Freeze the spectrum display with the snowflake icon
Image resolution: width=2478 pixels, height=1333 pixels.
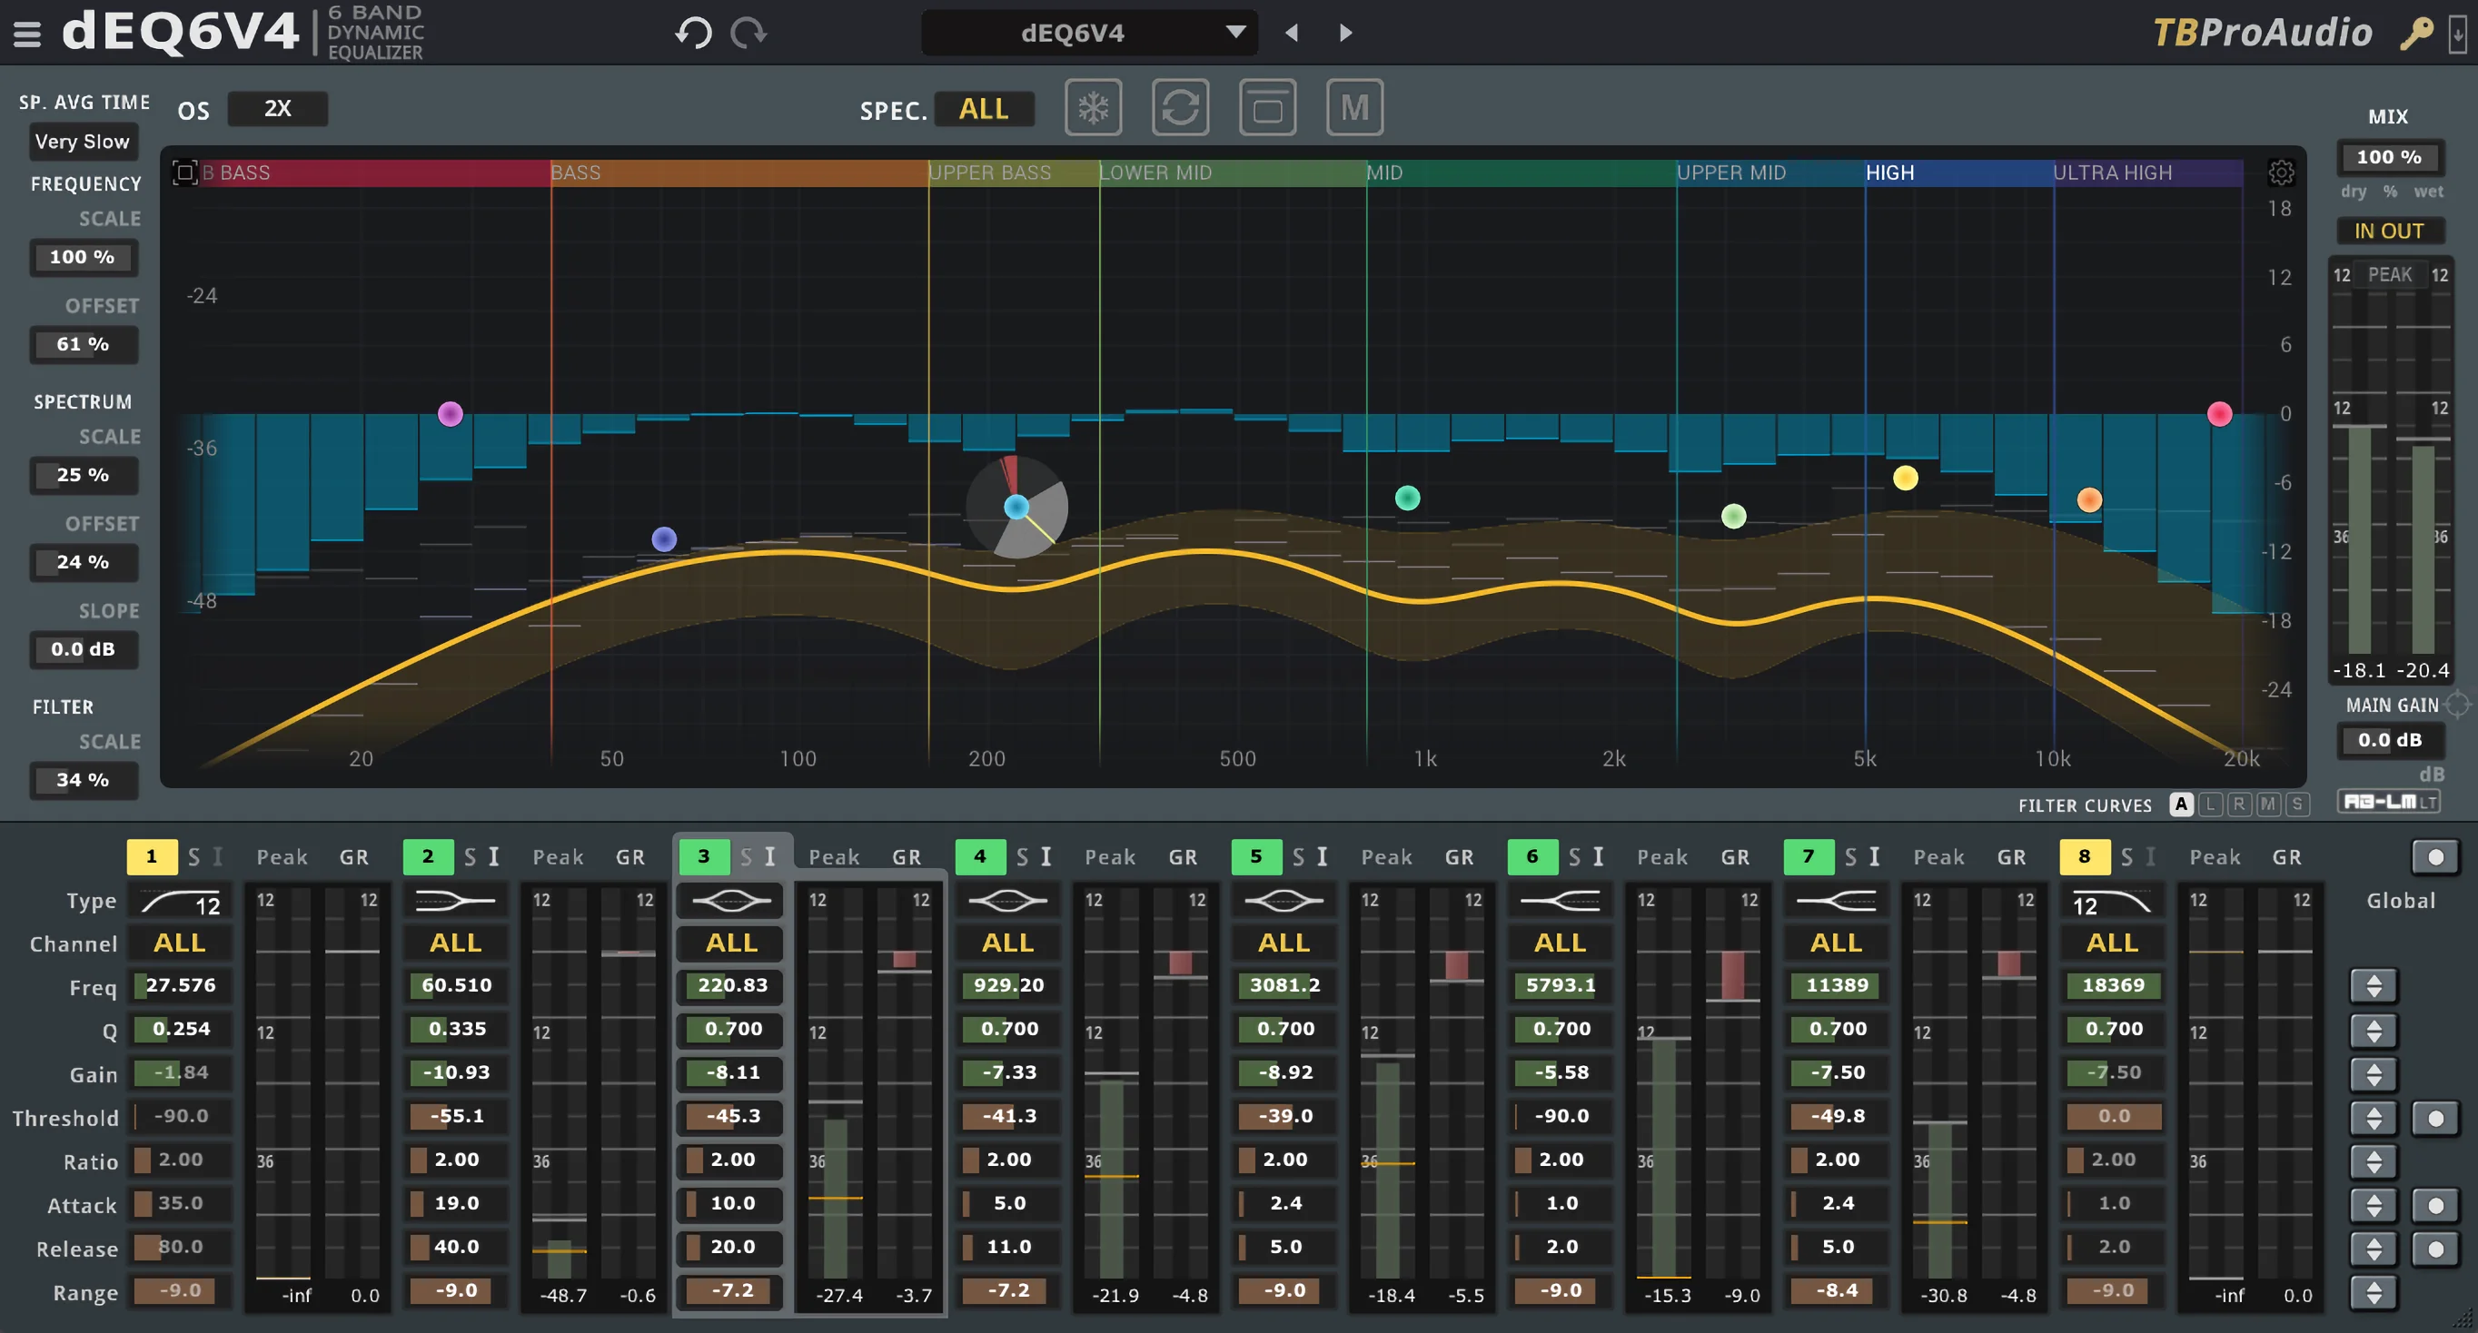(x=1093, y=108)
